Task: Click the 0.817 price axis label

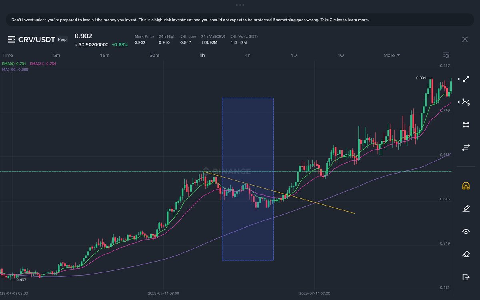Action: 445,66
